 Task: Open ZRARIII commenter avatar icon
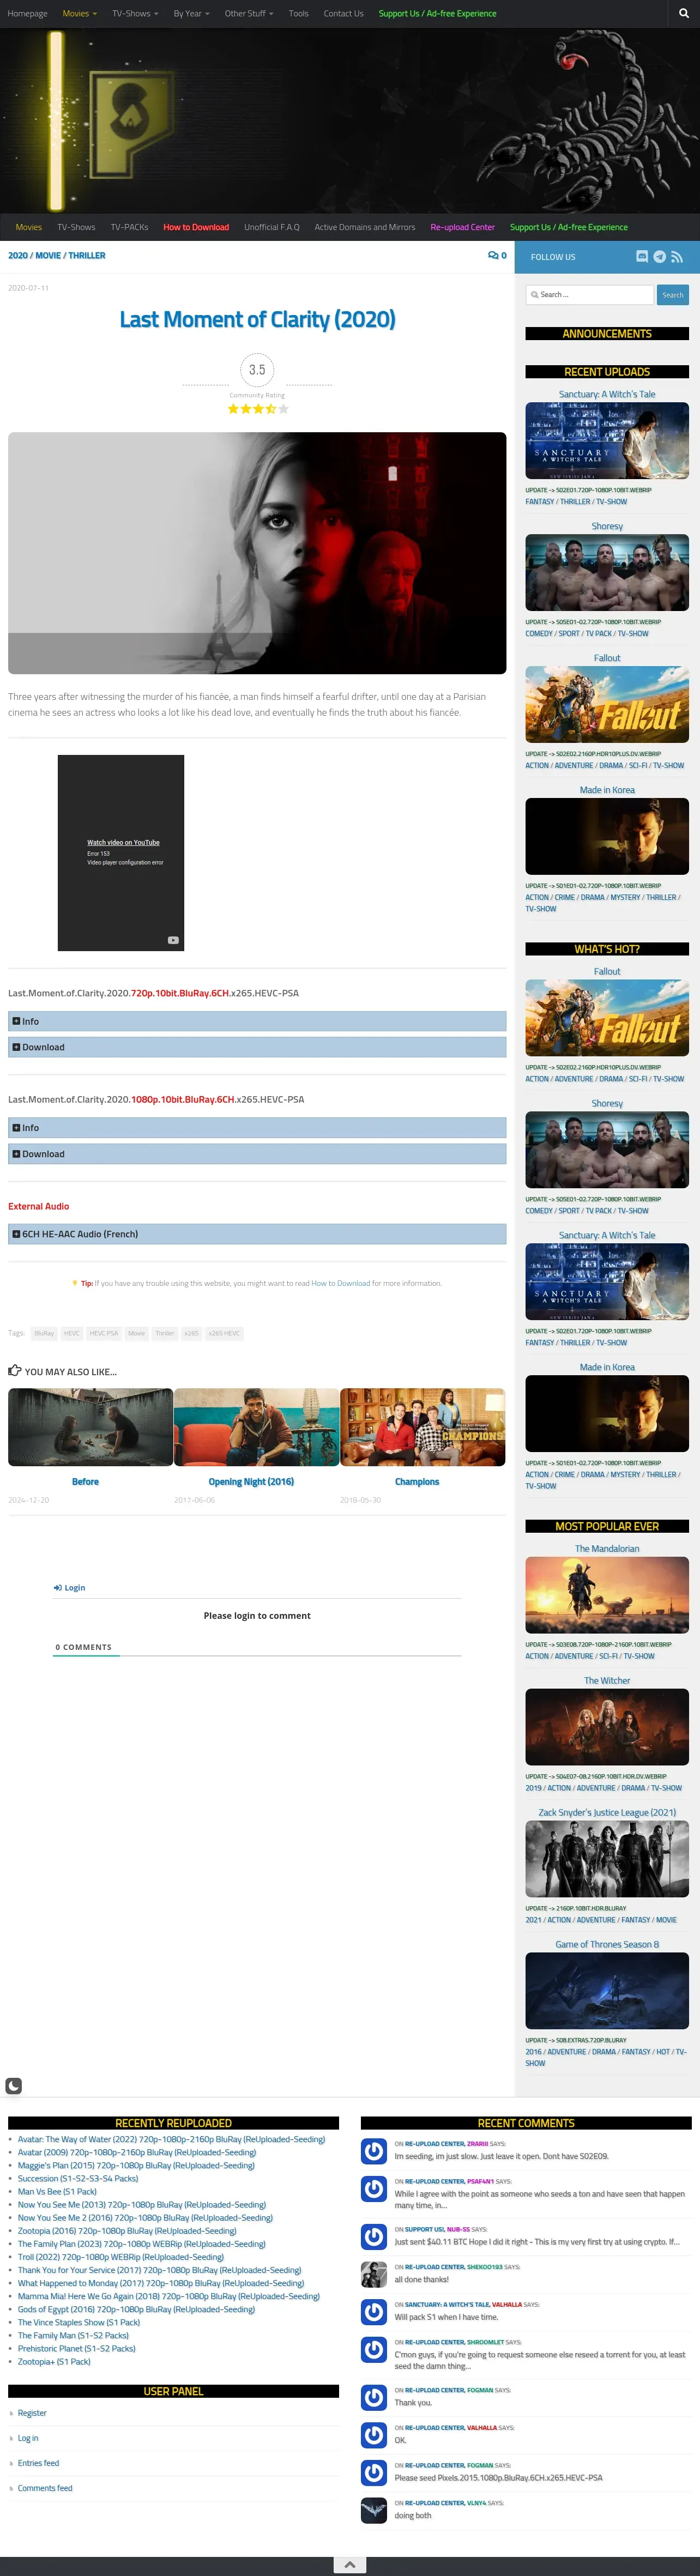coord(374,2151)
